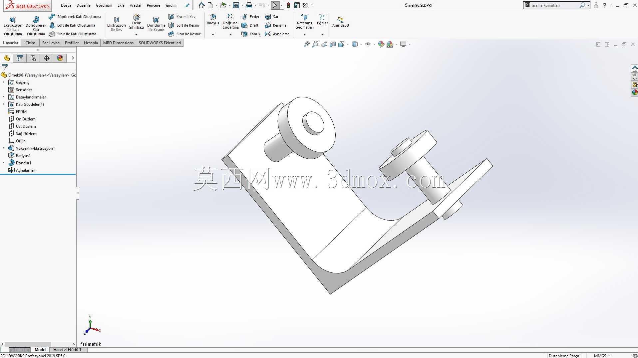Choose Sınır ile Katı Oluşturma command
Viewport: 638px width, 358px height.
pos(73,34)
